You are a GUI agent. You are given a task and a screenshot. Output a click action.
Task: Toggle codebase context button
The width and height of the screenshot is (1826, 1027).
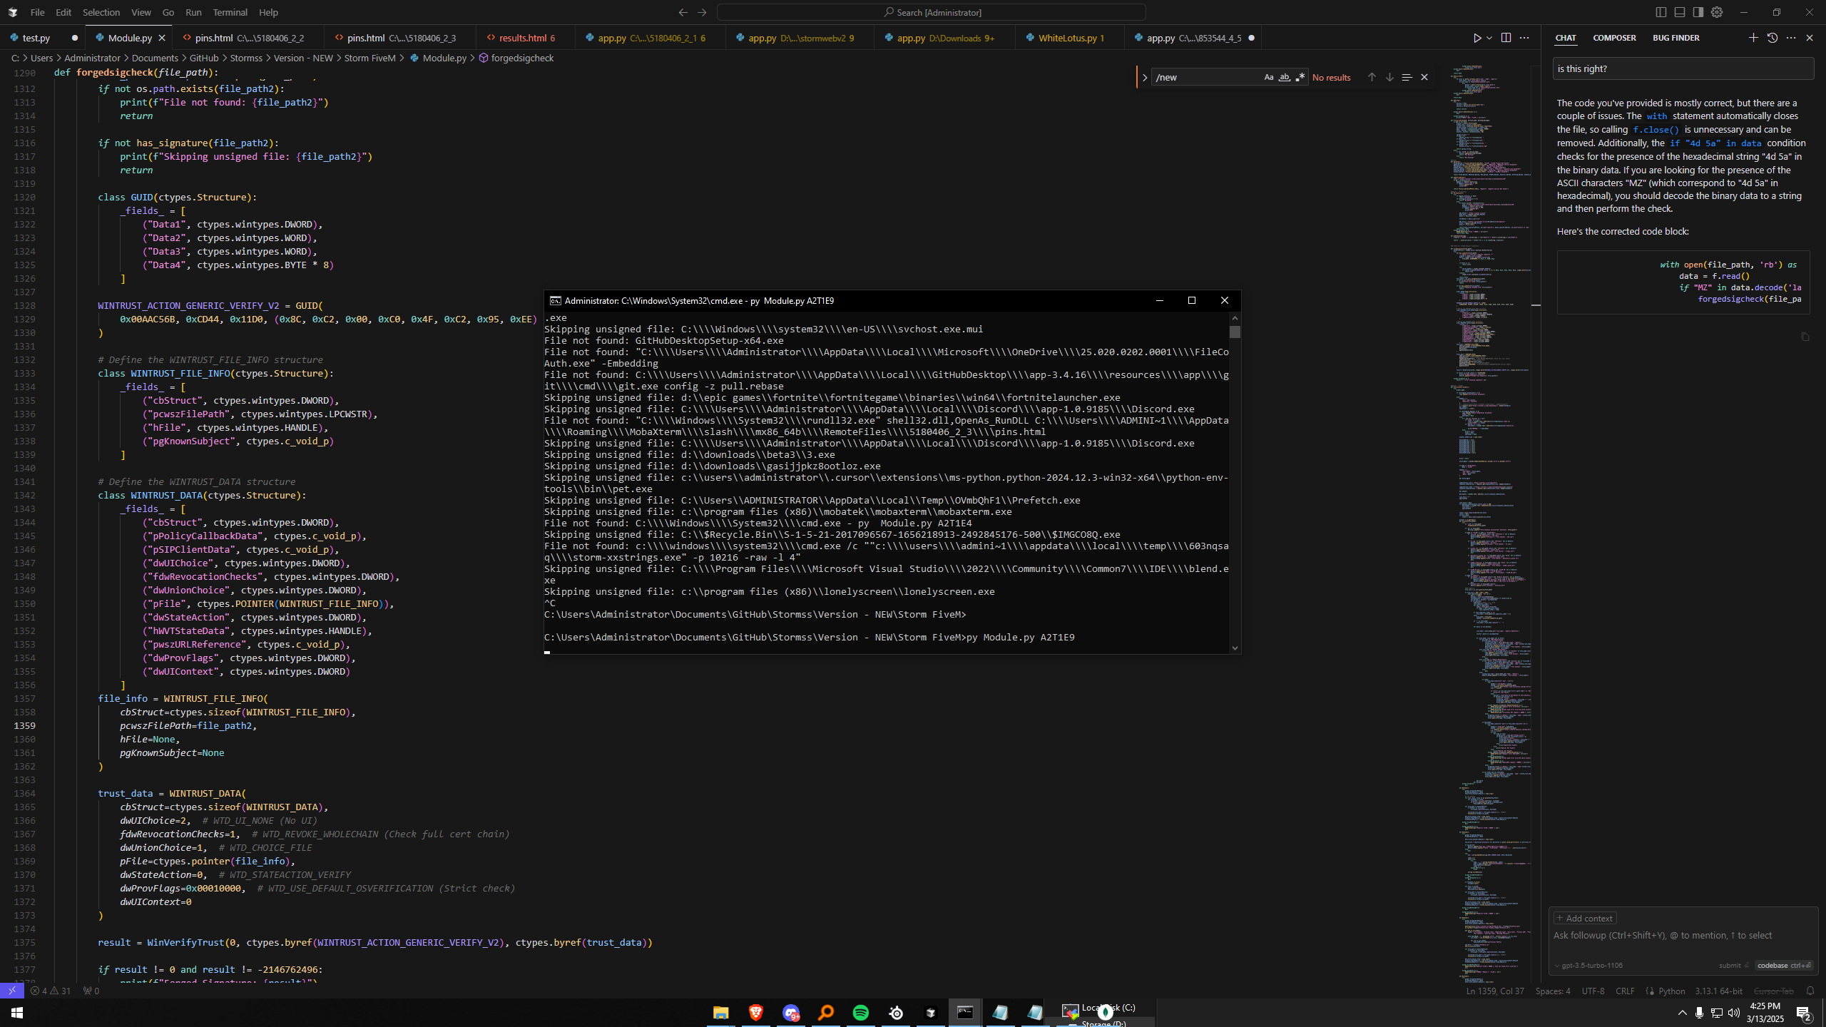1783,965
